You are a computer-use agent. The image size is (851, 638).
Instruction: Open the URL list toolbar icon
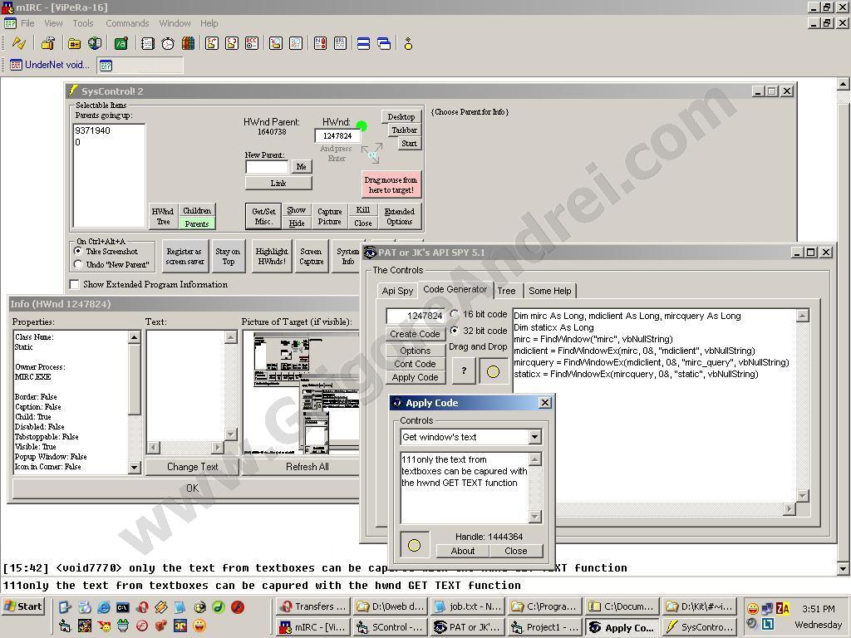click(340, 43)
